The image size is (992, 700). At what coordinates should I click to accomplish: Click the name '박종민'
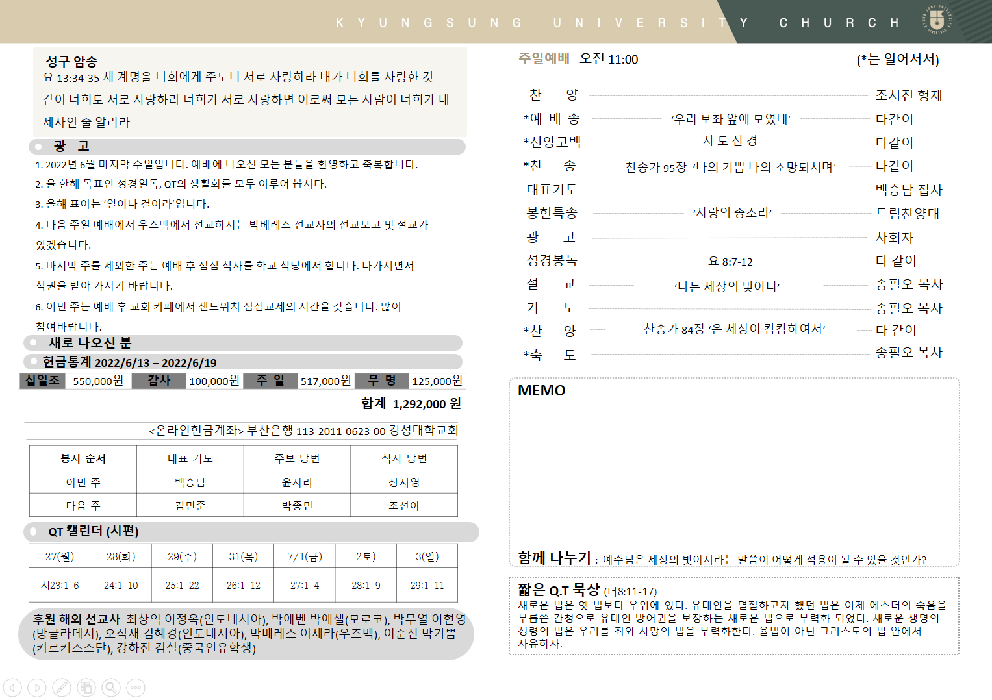pyautogui.click(x=297, y=506)
